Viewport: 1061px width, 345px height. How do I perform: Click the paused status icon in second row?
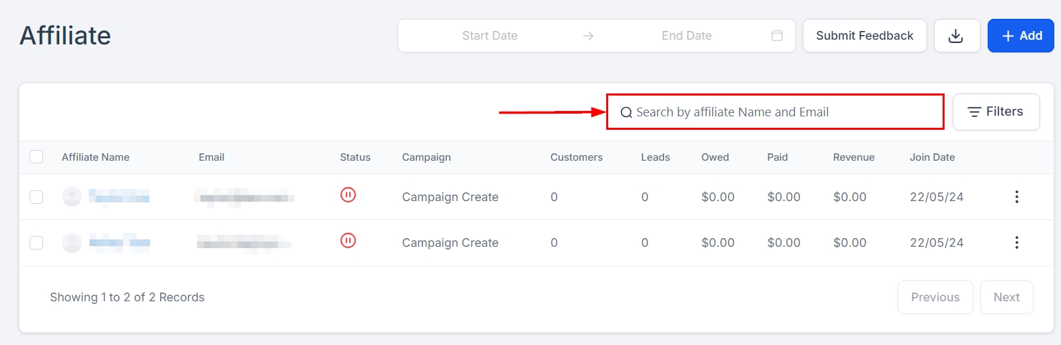[x=348, y=241]
